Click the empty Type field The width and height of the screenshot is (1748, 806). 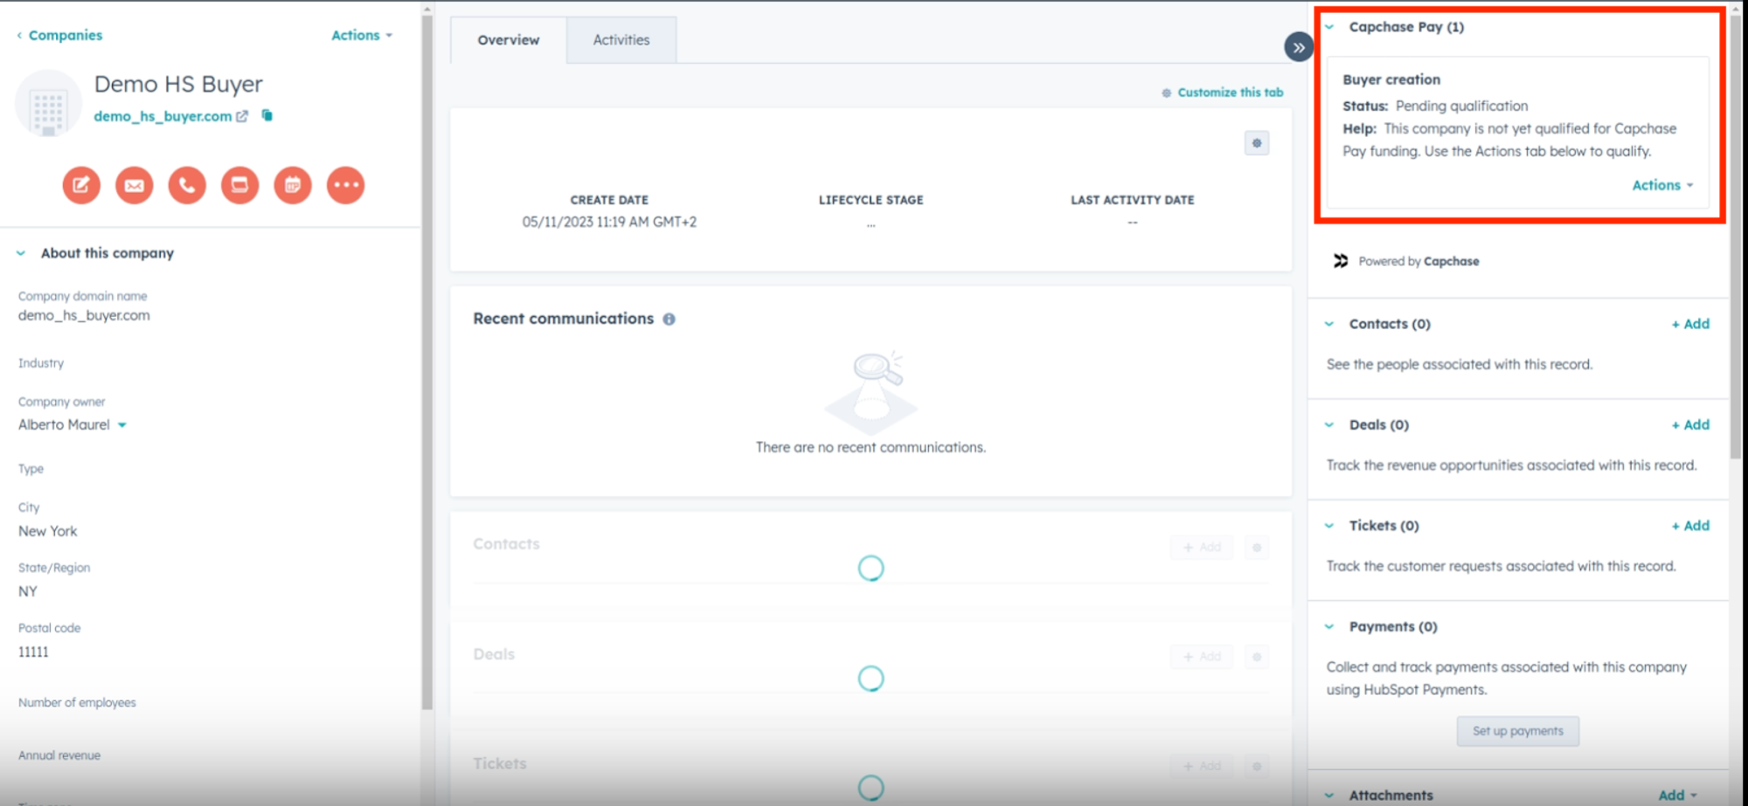click(x=31, y=469)
